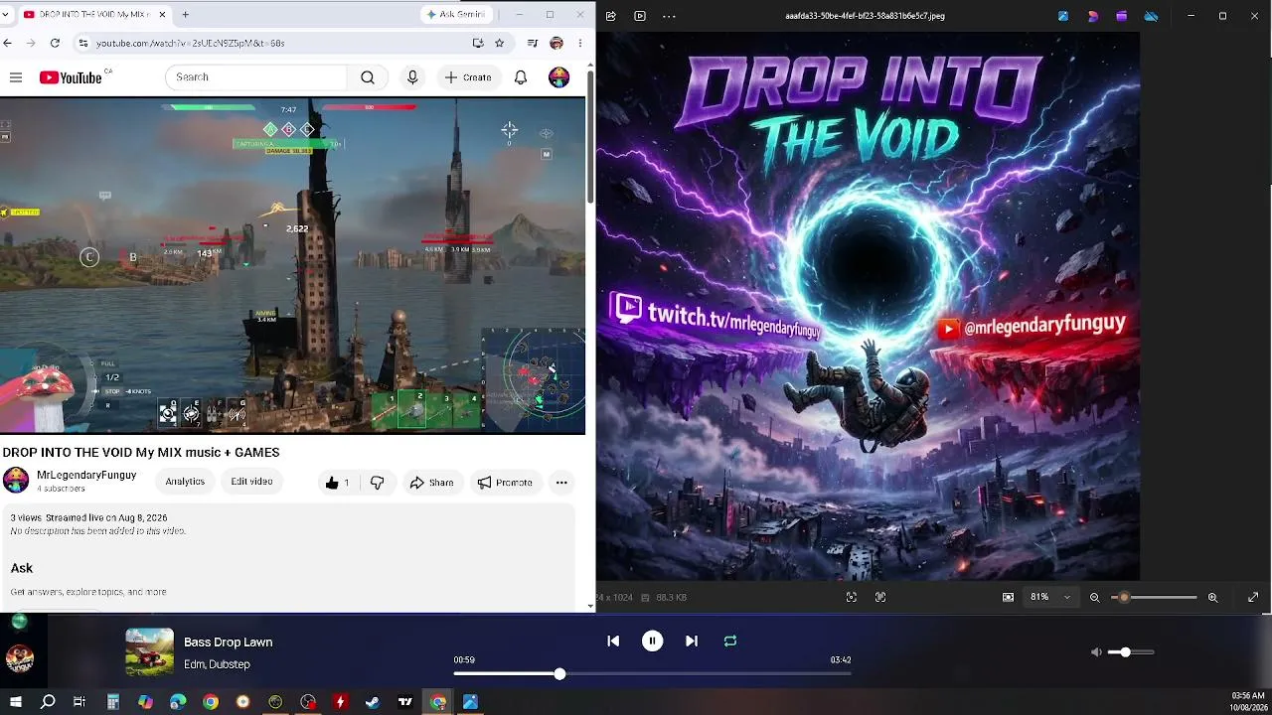This screenshot has width=1272, height=715.
Task: Open MrLegendaryFunguy channel name link
Action: tap(86, 476)
